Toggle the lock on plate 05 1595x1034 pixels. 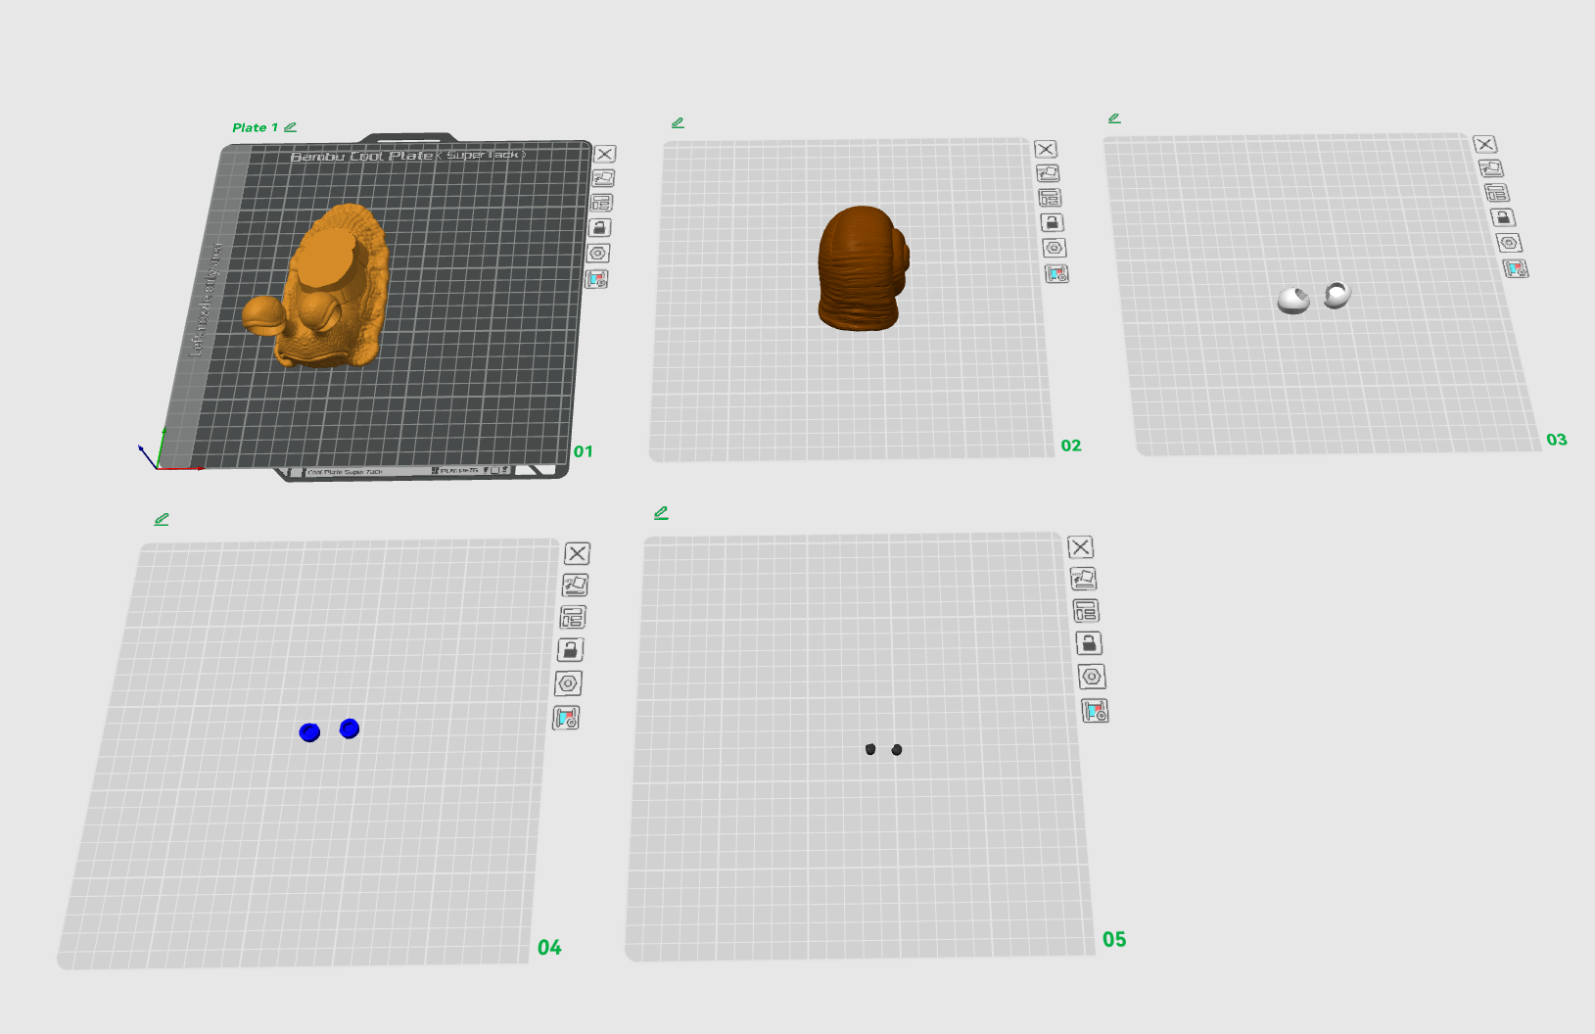pos(1089,643)
